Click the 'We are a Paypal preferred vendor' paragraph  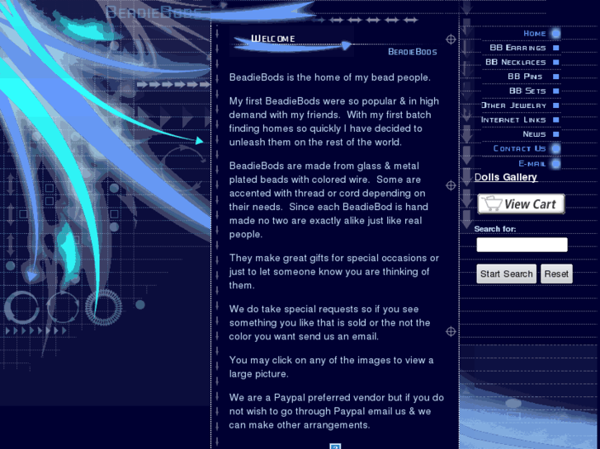pyautogui.click(x=337, y=412)
